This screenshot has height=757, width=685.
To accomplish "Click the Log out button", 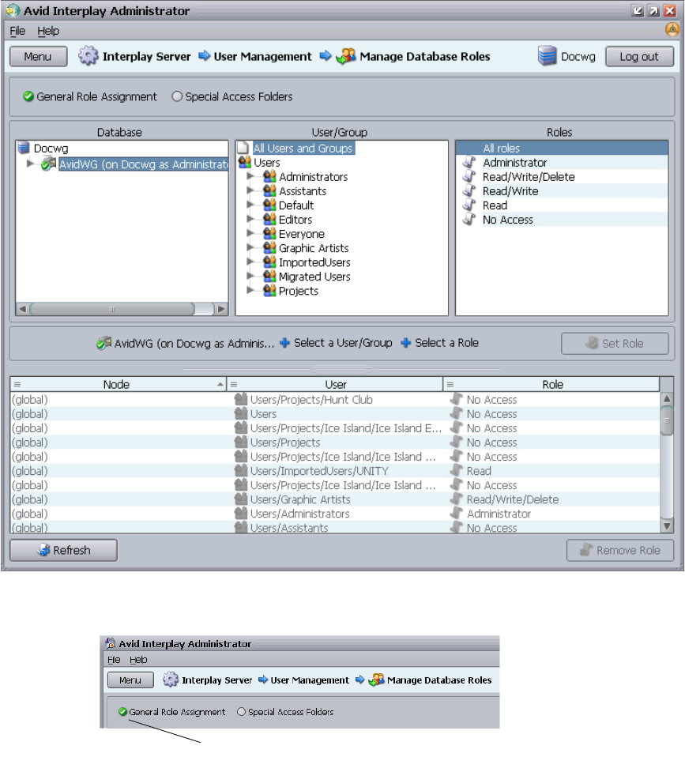I will [639, 56].
